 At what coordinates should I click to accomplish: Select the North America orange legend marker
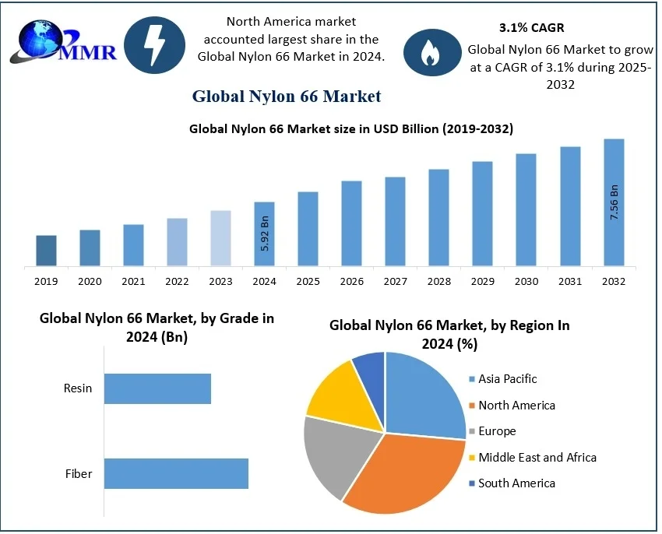coord(471,406)
